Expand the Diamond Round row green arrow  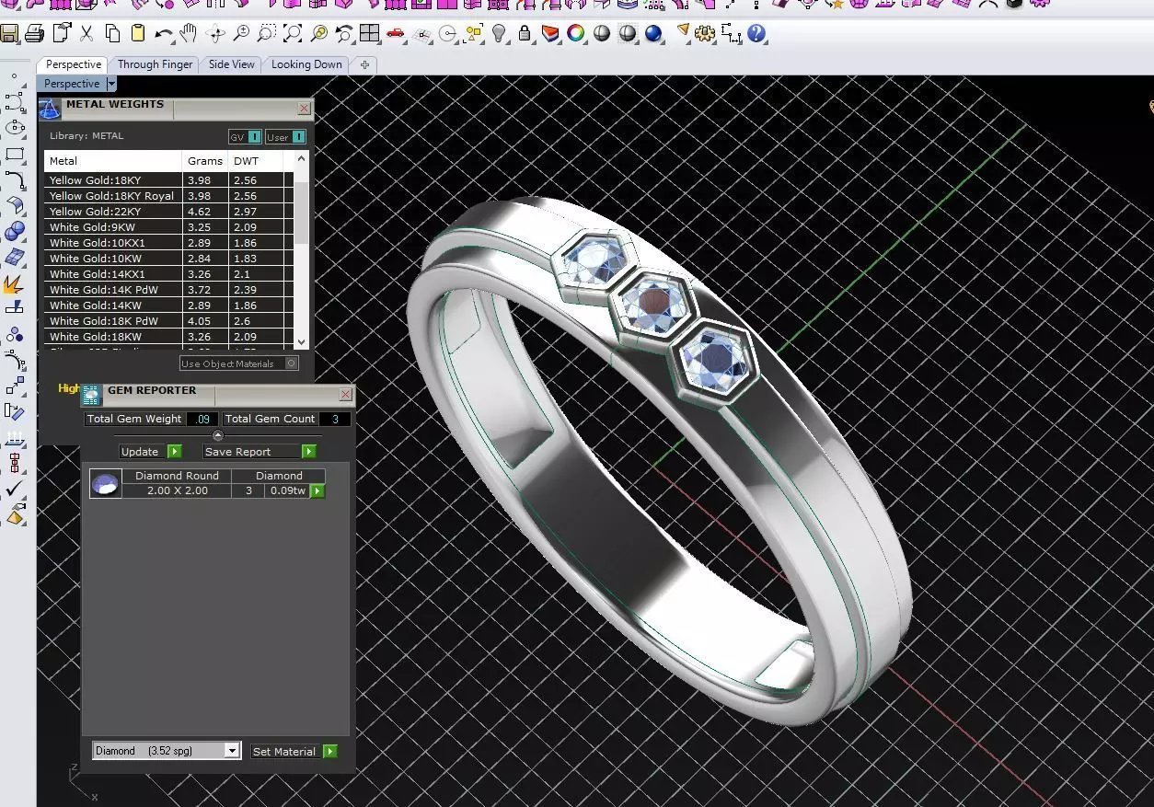coord(317,491)
